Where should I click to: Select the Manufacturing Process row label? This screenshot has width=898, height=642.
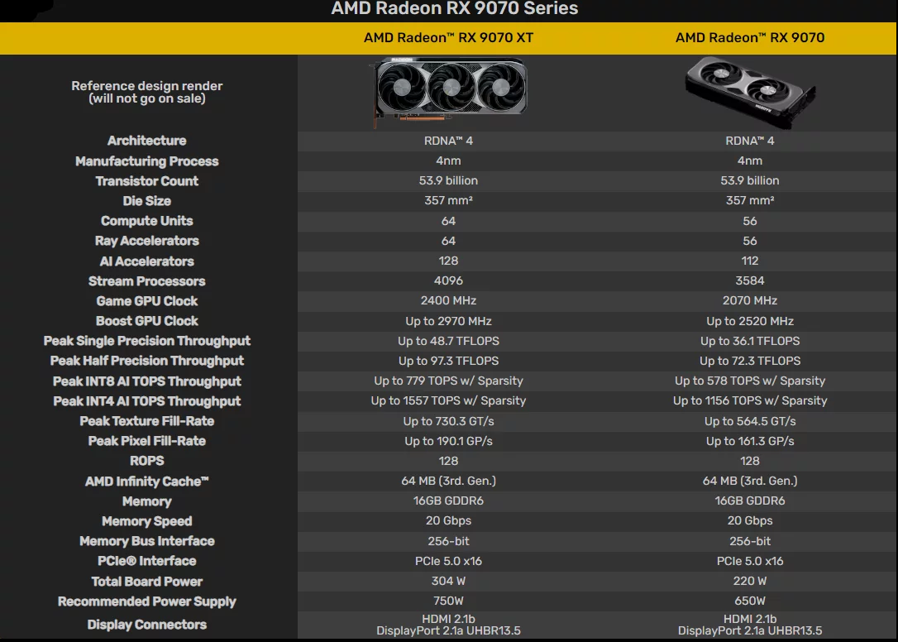146,161
